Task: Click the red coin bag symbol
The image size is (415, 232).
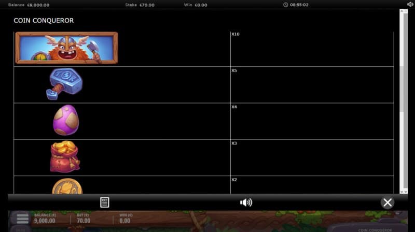Action: [x=65, y=156]
